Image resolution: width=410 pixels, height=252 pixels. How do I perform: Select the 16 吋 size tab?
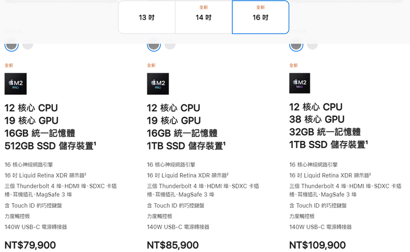tap(260, 18)
